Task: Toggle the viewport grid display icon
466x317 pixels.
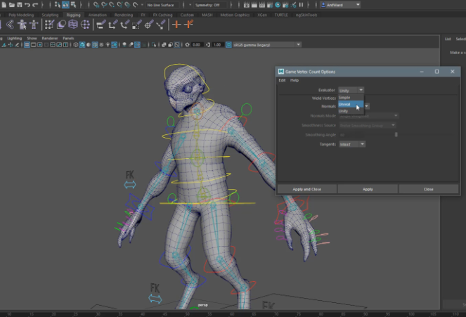Action: (x=28, y=44)
